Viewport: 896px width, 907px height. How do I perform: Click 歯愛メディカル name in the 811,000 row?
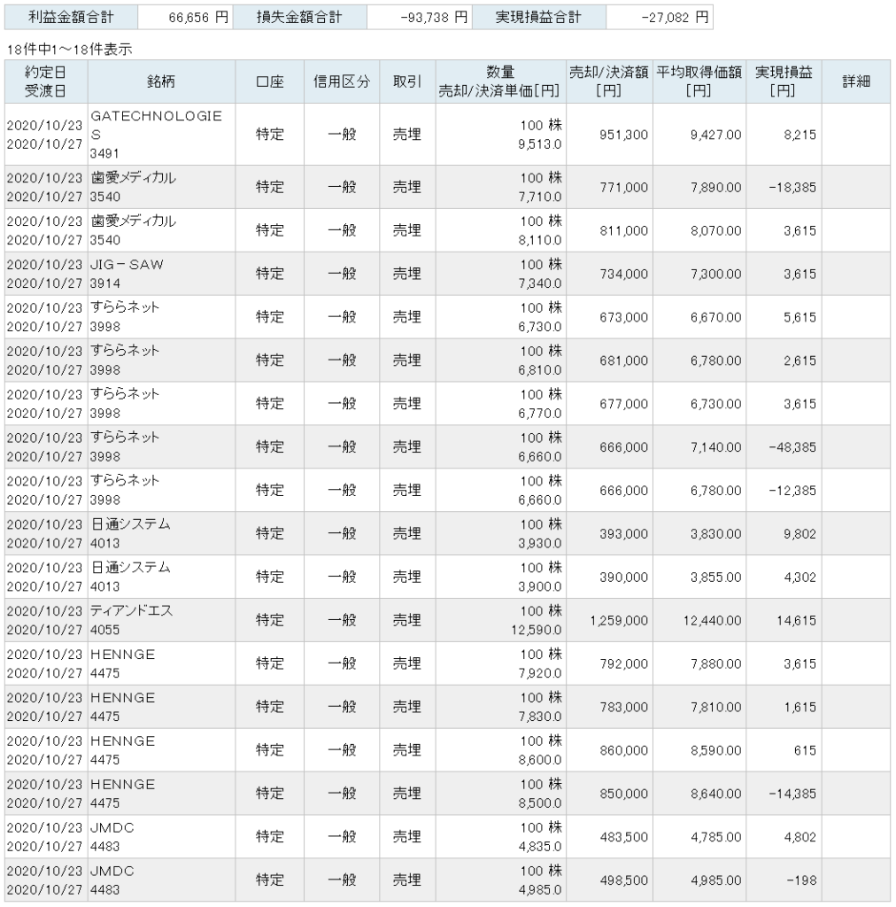(x=133, y=221)
